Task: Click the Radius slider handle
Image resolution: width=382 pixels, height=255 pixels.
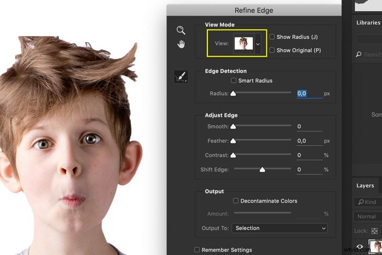Action: coord(233,93)
